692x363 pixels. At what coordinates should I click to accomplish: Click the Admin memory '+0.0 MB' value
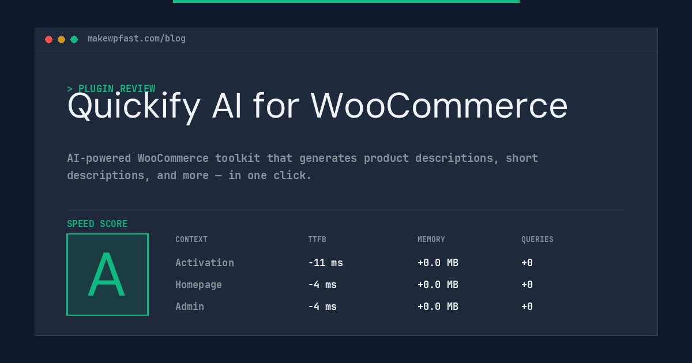click(438, 307)
